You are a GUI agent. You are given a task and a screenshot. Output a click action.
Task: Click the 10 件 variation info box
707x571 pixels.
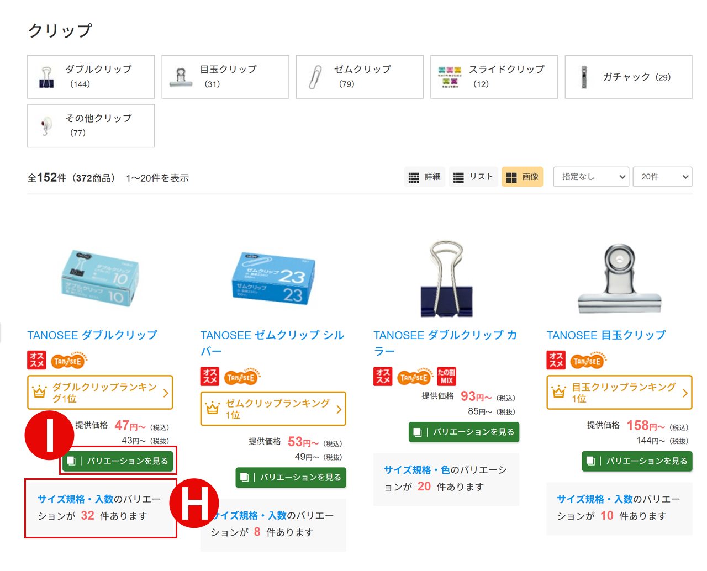pyautogui.click(x=619, y=509)
